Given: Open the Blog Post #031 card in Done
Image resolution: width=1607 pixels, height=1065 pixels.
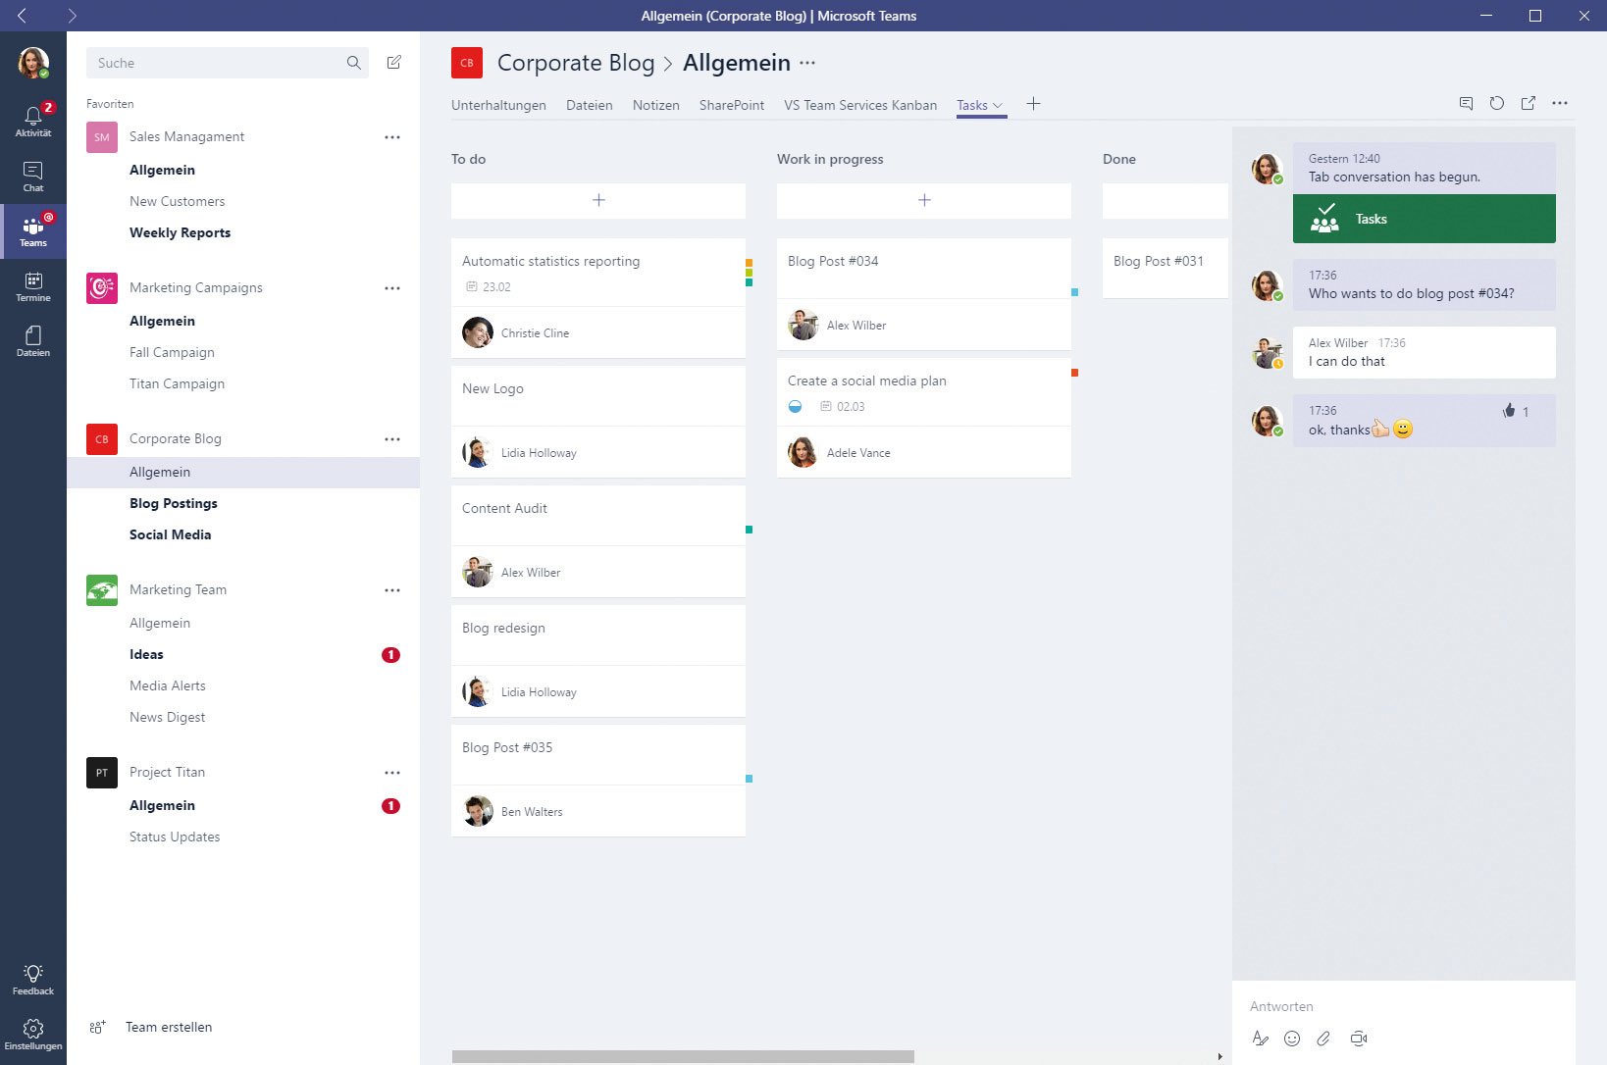Looking at the screenshot, I should (1166, 268).
